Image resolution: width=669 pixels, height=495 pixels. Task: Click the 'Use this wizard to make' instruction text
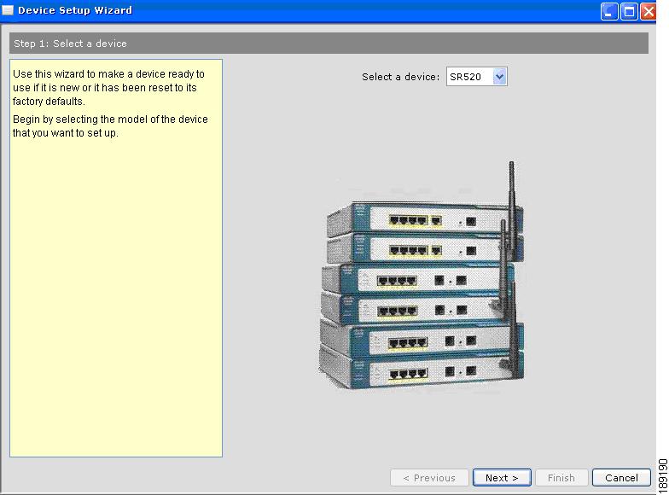point(108,87)
